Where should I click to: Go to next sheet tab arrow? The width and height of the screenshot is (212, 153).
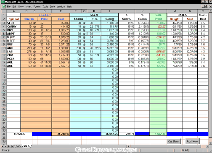click(x=9, y=146)
